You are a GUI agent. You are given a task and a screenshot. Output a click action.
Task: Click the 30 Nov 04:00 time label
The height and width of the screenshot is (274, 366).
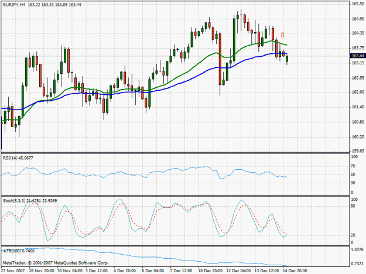[70, 270]
